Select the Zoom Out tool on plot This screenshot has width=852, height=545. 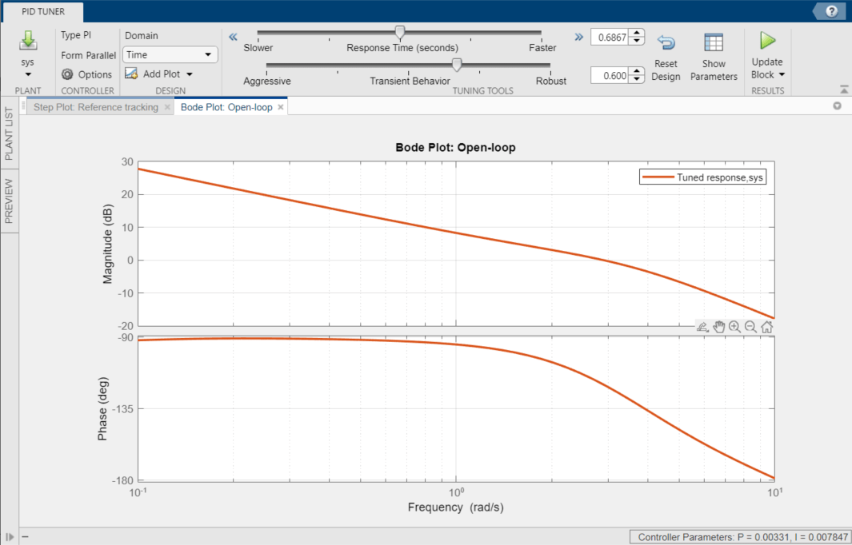click(751, 327)
